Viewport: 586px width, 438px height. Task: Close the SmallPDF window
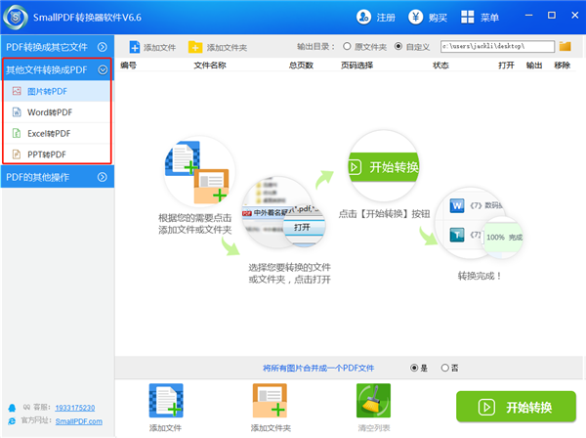point(575,16)
